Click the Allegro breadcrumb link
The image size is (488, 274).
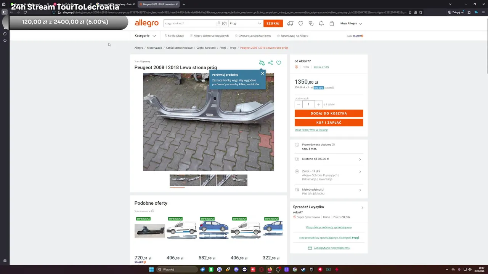coord(139,48)
